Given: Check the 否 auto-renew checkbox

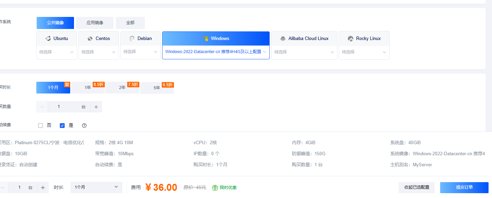Looking at the screenshot, I should (x=40, y=126).
